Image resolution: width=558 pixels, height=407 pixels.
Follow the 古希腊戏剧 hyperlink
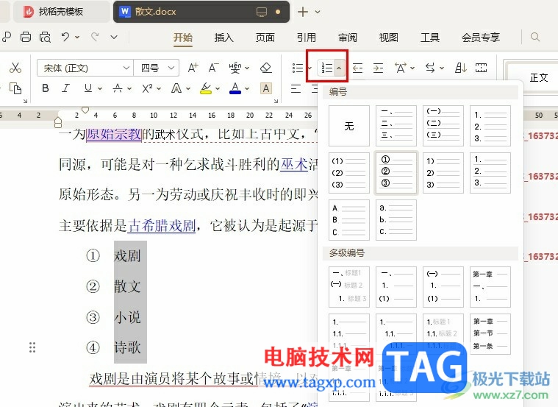pos(161,225)
